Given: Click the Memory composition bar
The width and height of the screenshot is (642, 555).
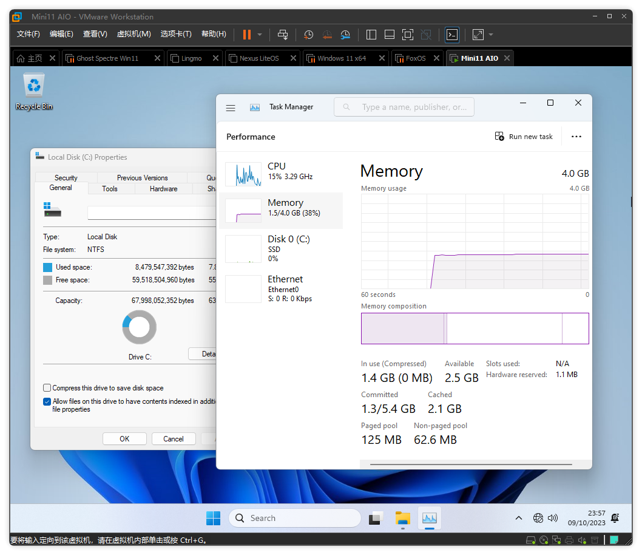Looking at the screenshot, I should point(475,329).
